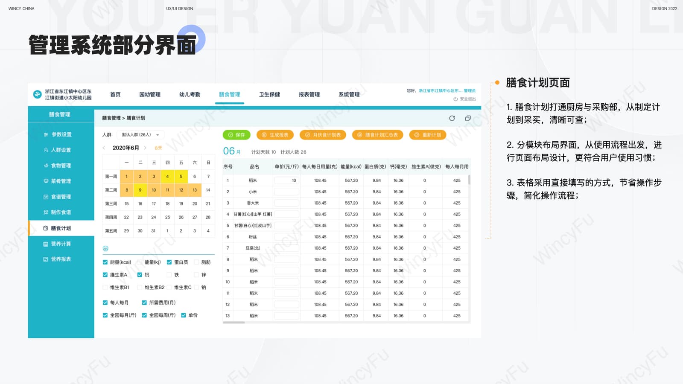Click the 单价 input field for 小米
The height and width of the screenshot is (384, 683).
pos(286,192)
